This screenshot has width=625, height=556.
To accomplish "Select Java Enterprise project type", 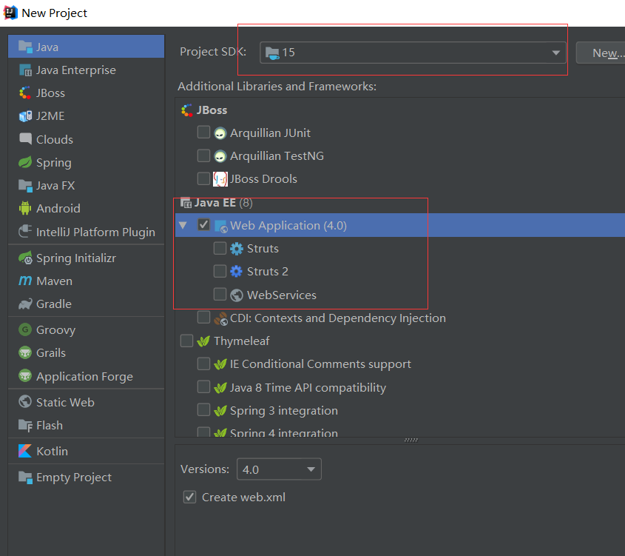I will 86,70.
